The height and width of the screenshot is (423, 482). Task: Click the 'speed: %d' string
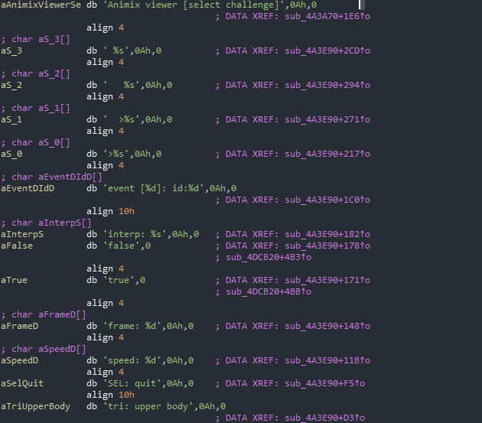coord(134,360)
